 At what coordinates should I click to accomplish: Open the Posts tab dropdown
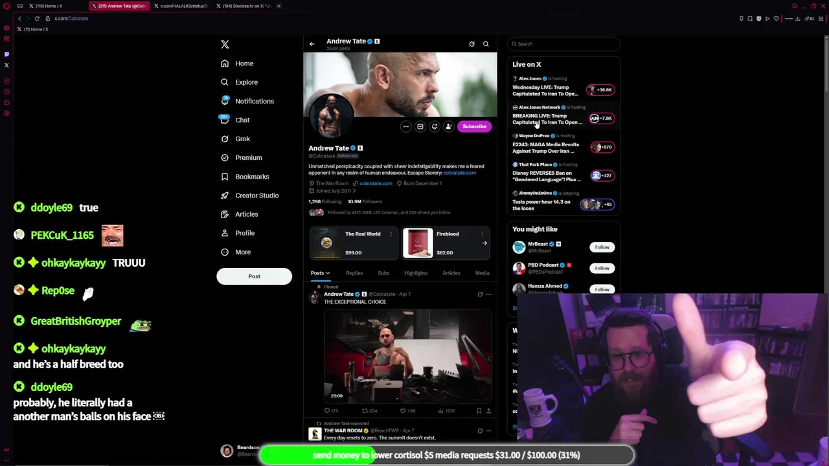coord(320,273)
